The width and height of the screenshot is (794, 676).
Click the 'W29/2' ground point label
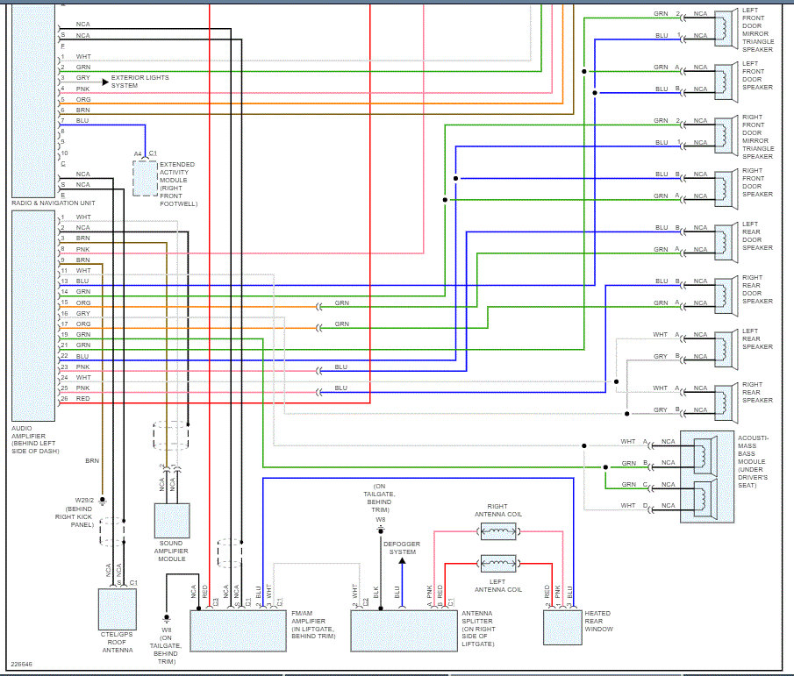84,500
